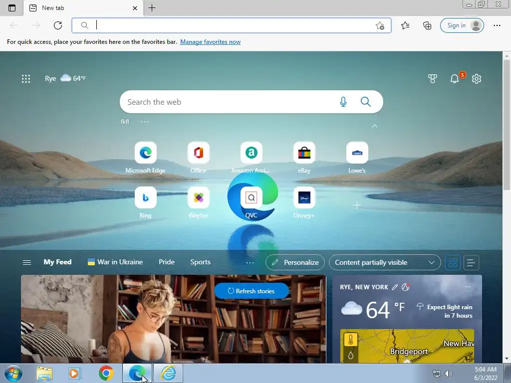Add this page to favorites star
Viewport: 511px width, 383px height.
click(x=380, y=26)
